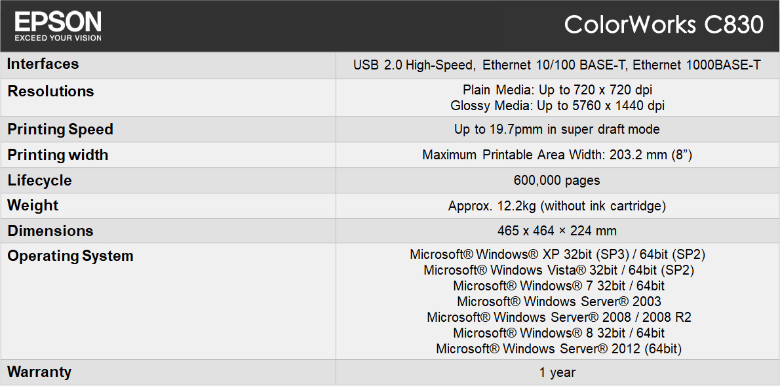Select the 600,000 pages value
Screen dimensions: 780x390
[x=557, y=180]
